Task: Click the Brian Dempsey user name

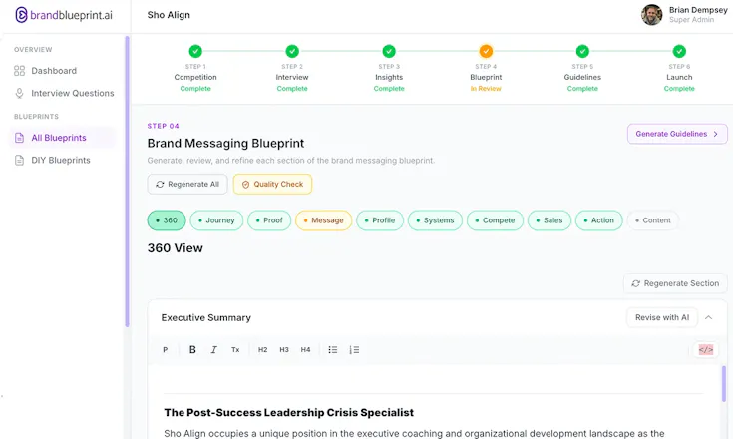Action: coord(698,10)
